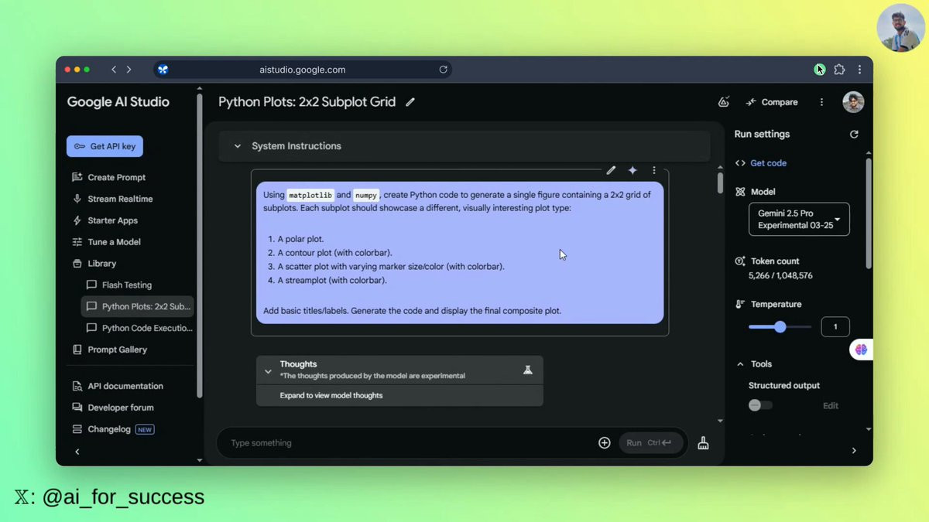
Task: Edit the prompt title with pencil icon
Action: coord(410,102)
